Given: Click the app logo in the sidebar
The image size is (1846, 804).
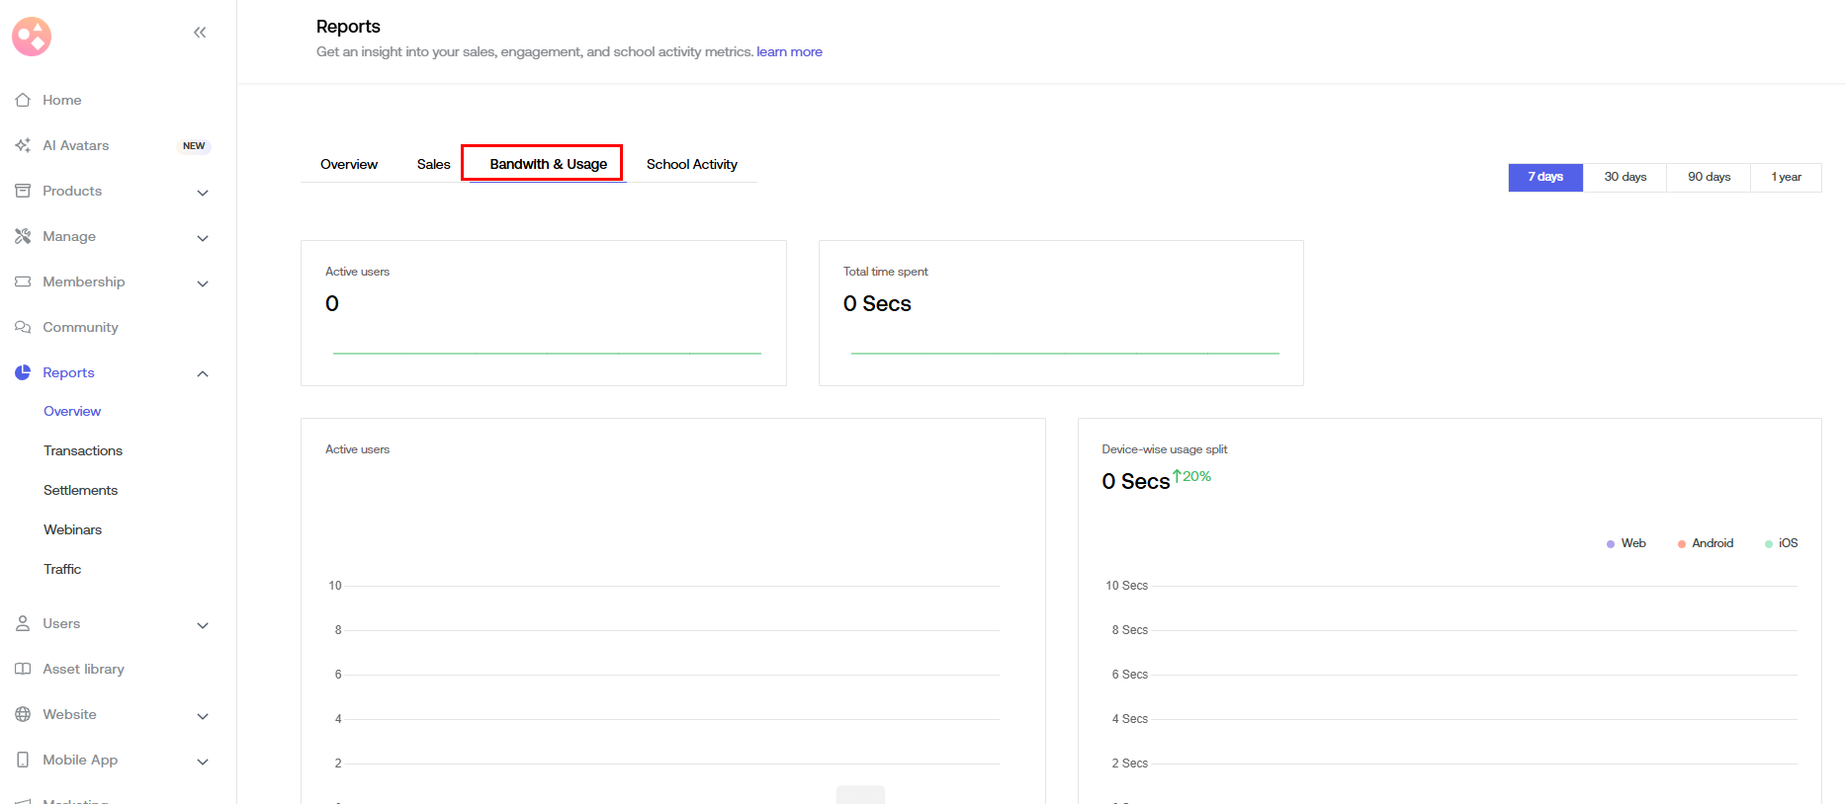Looking at the screenshot, I should (x=32, y=37).
